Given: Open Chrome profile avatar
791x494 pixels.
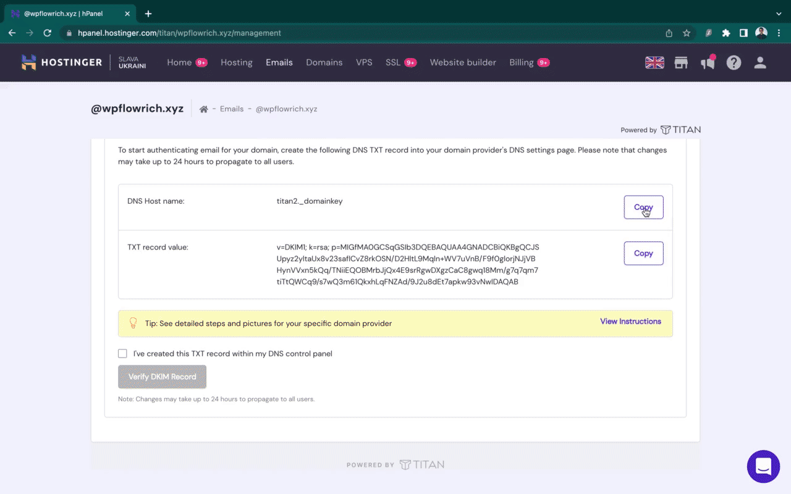Looking at the screenshot, I should click(761, 33).
